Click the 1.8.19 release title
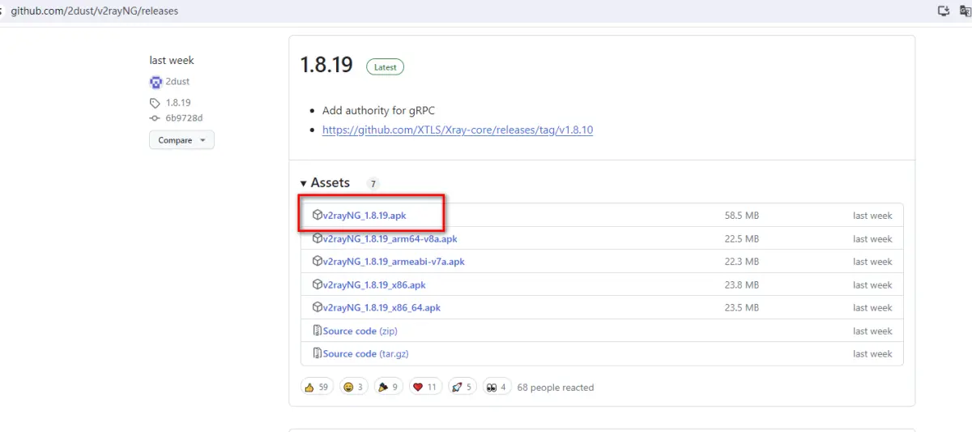Viewport: 972px width, 432px height. (326, 65)
